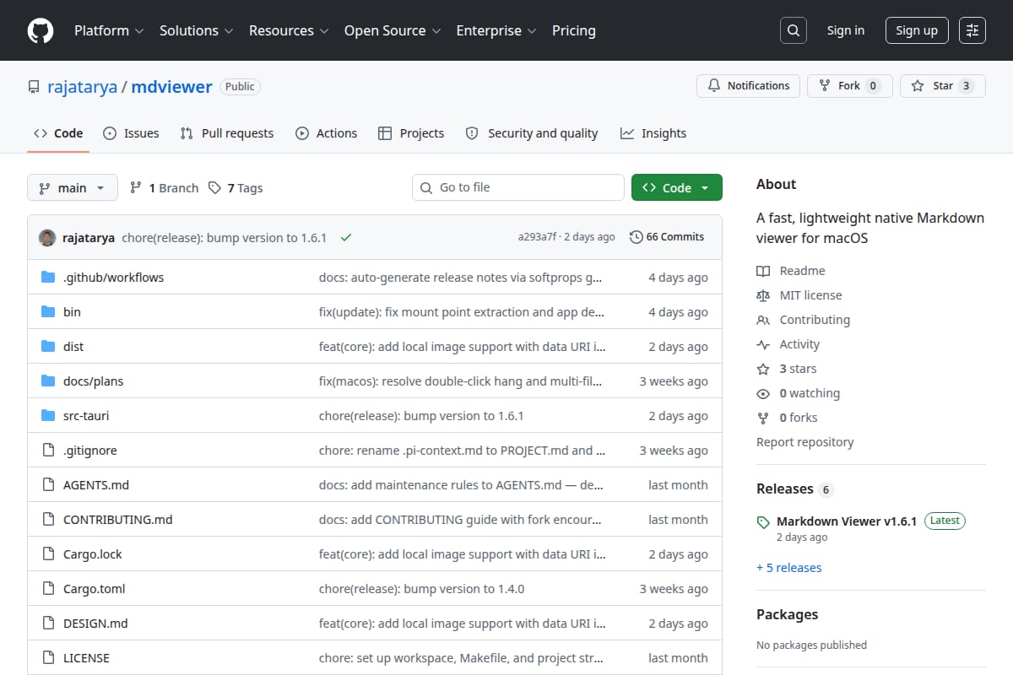The height and width of the screenshot is (675, 1013).
Task: Switch to the Issues tab
Action: click(131, 133)
